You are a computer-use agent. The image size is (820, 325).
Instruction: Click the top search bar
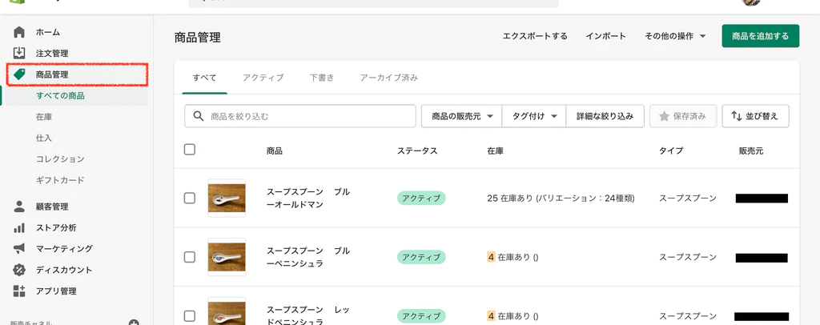373,3
